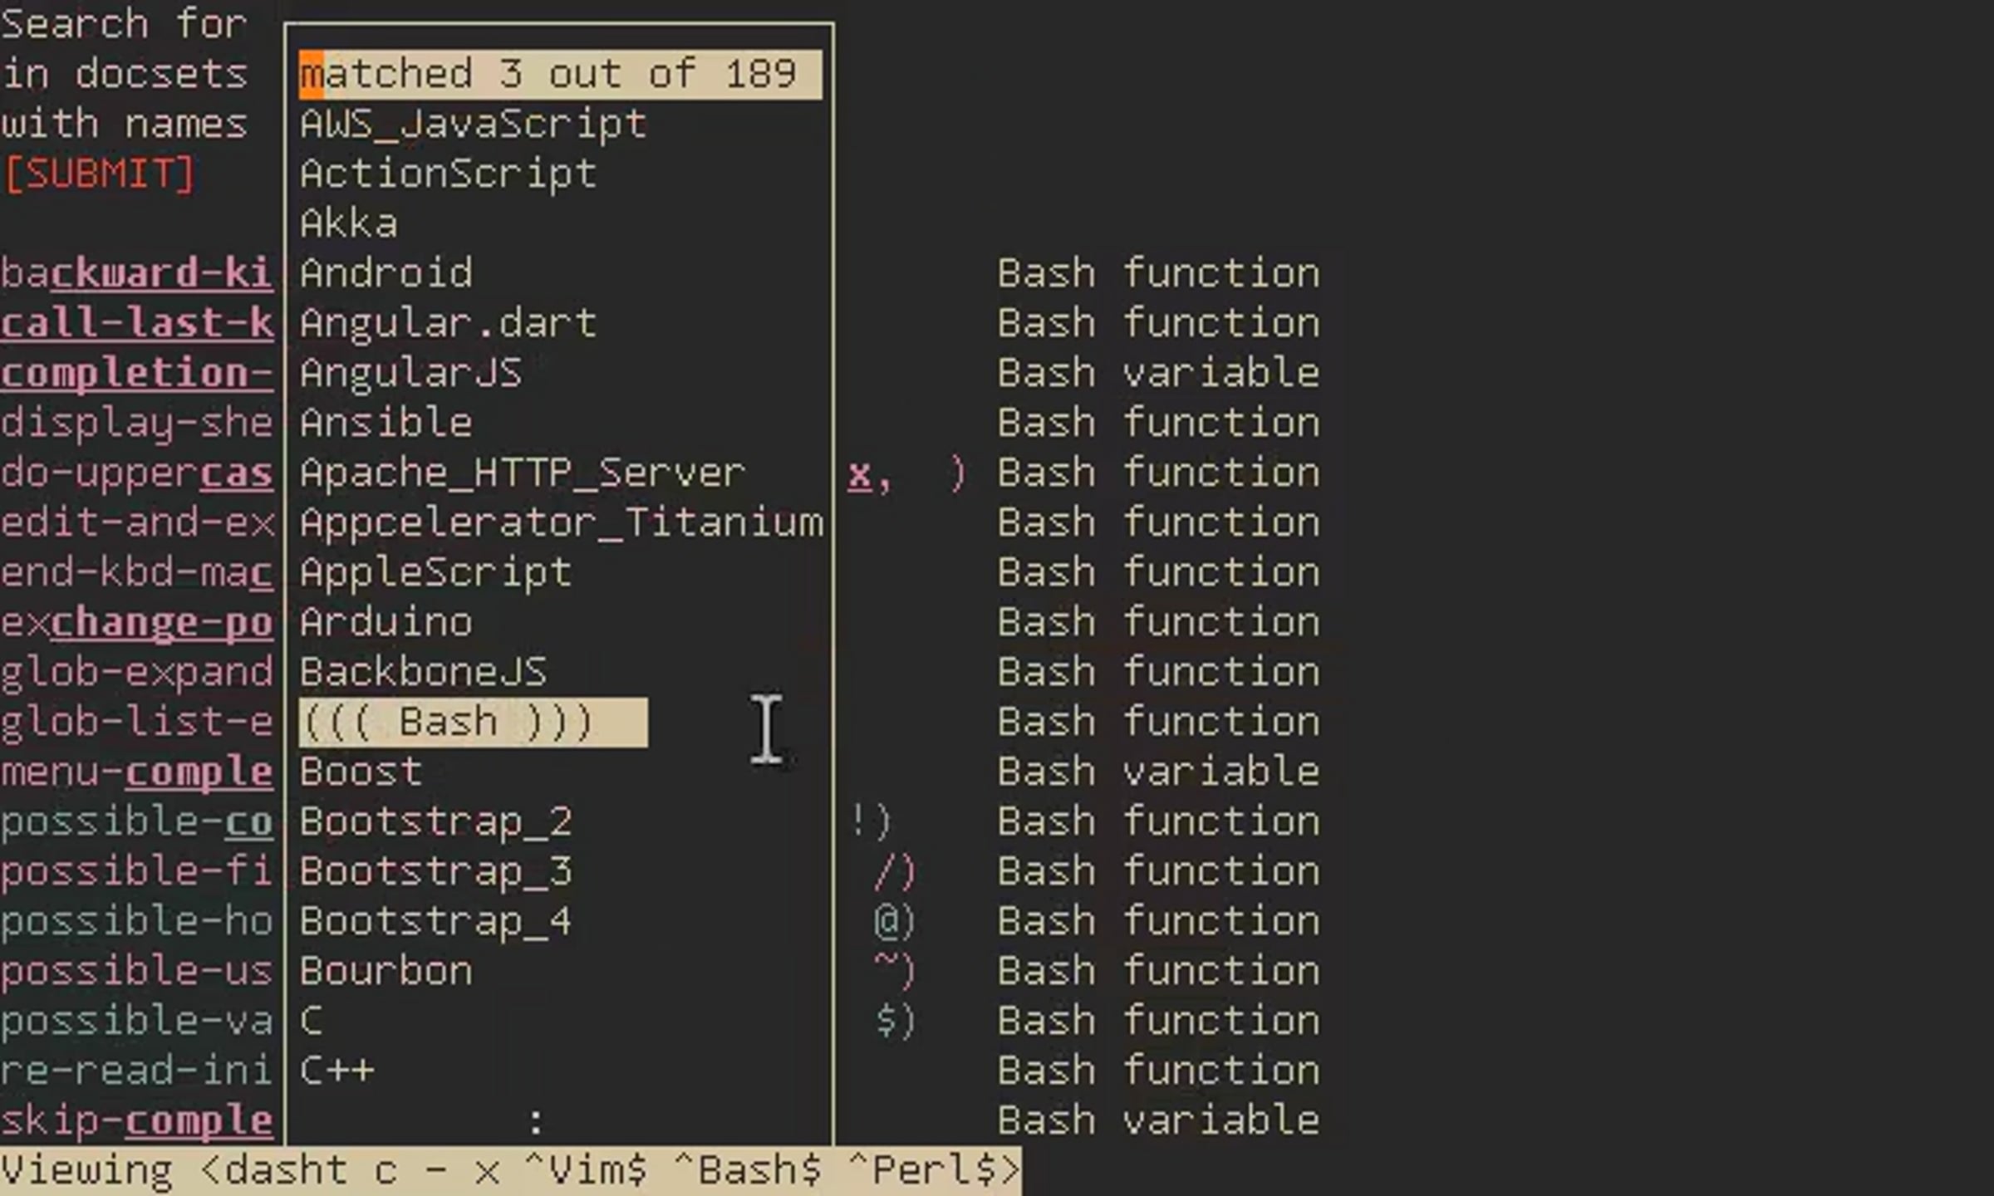Image resolution: width=1994 pixels, height=1196 pixels.
Task: Follow the 'edit-and-ex' result link
Action: pyautogui.click(x=137, y=523)
